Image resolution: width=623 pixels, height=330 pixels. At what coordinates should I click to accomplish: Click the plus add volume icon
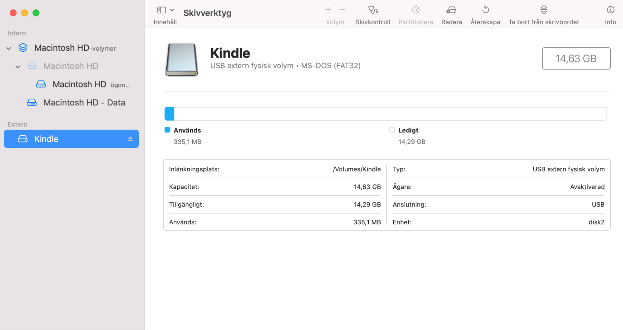(328, 10)
